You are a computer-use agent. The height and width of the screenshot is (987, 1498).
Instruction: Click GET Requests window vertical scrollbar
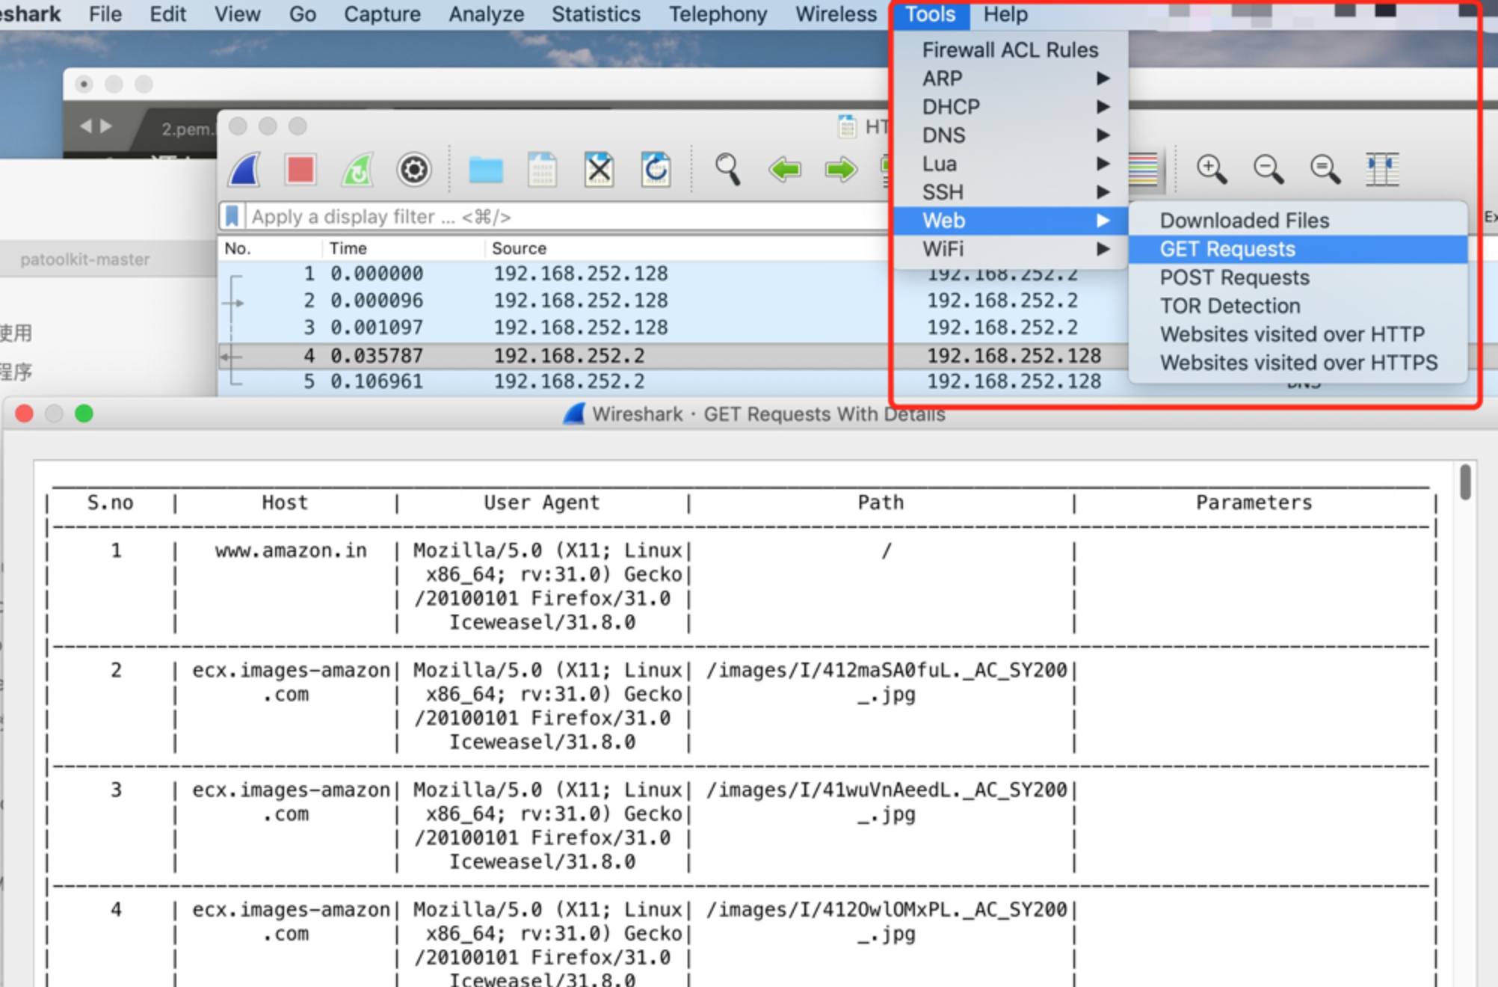1465,483
